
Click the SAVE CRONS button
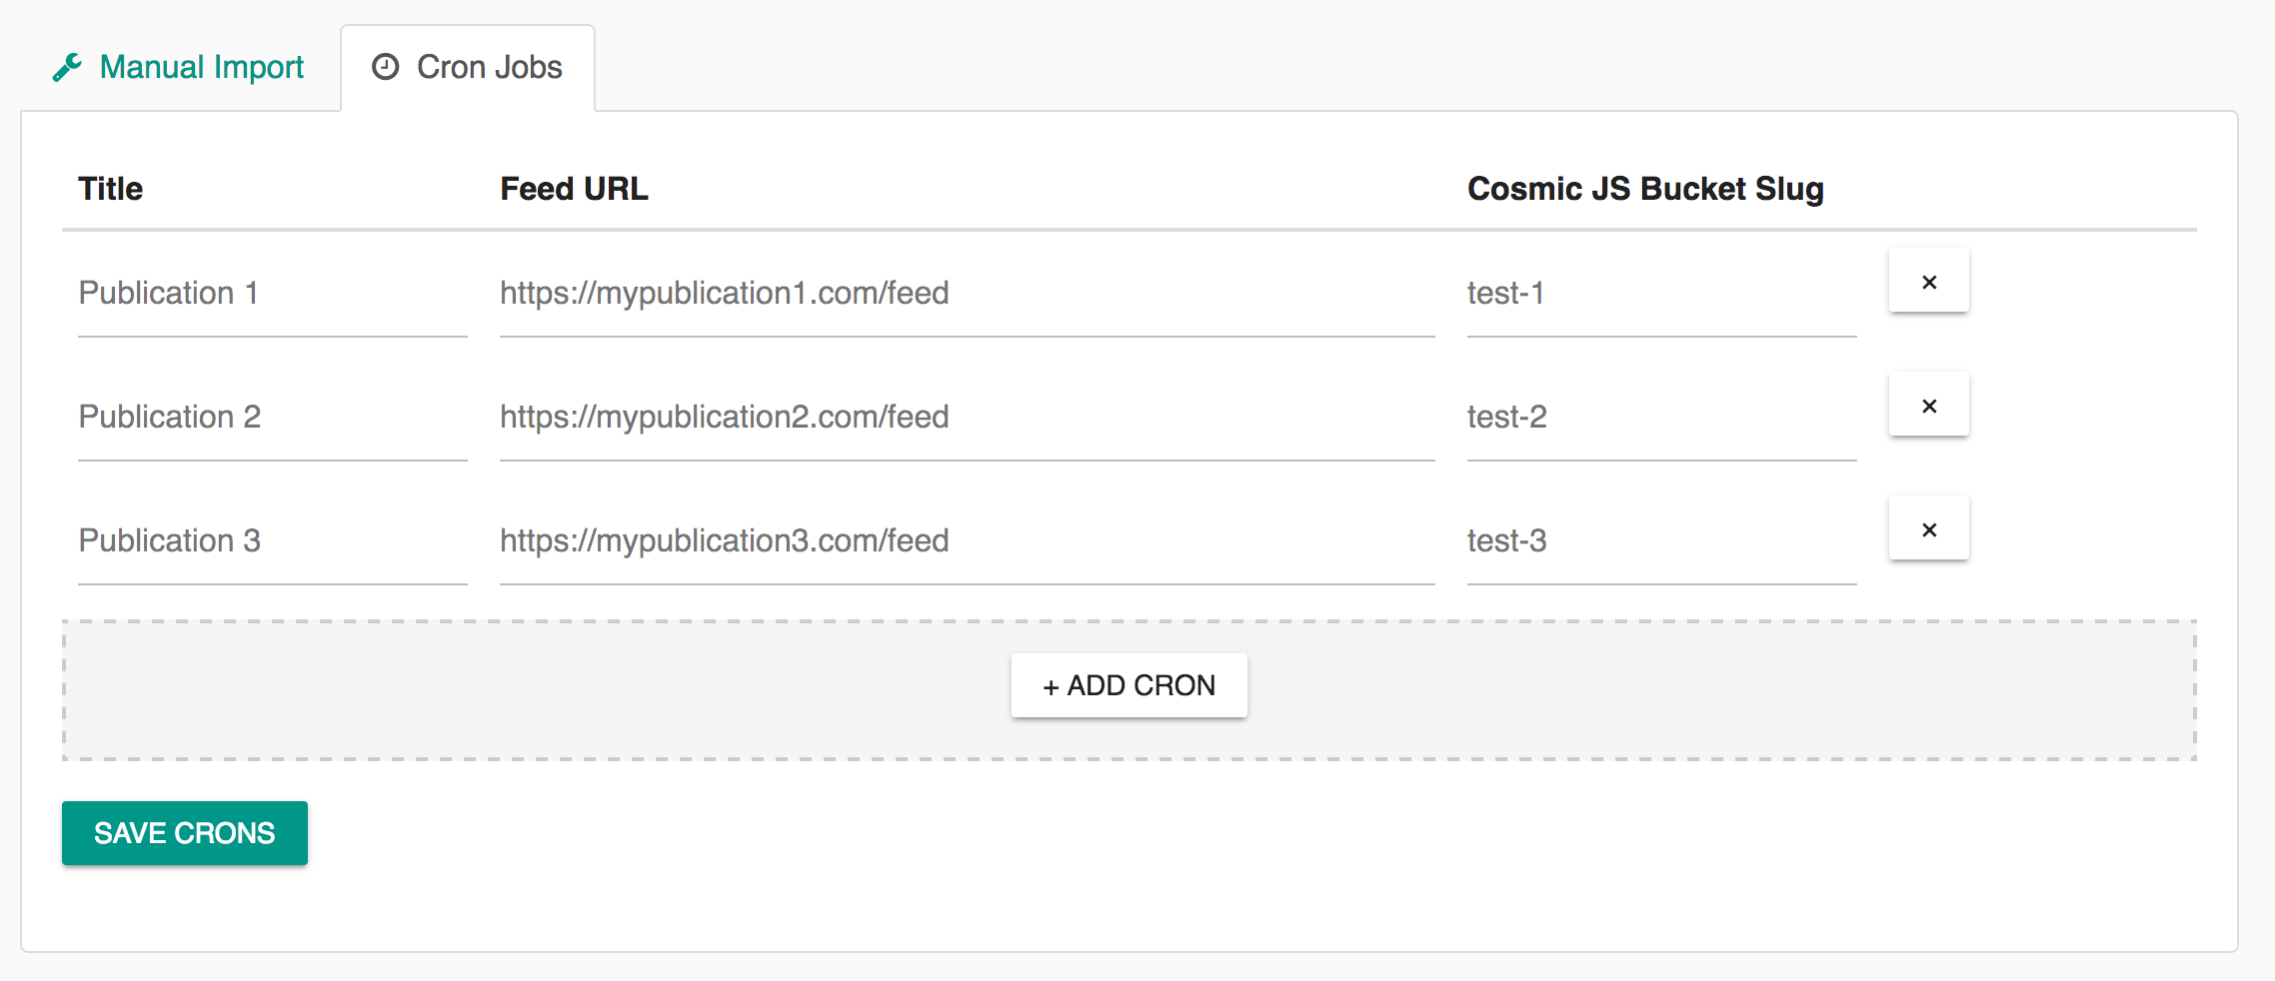[x=185, y=833]
